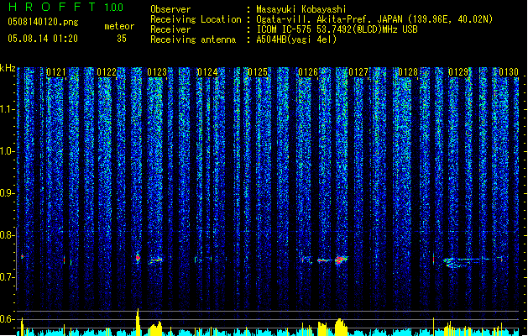Click the 0.6 kHz axis tick label
Image resolution: width=528 pixels, height=336 pixels.
[8, 319]
